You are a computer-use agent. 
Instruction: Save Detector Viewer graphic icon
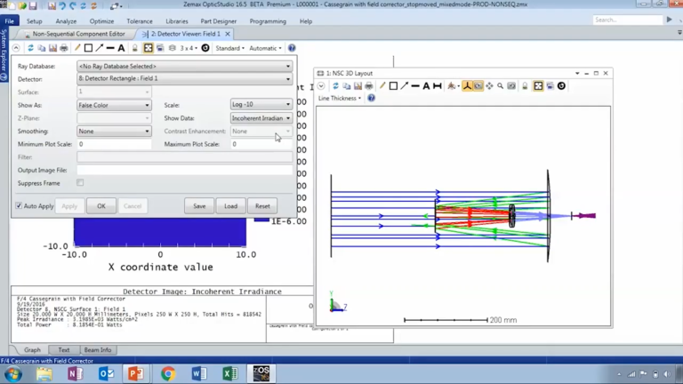(52, 48)
